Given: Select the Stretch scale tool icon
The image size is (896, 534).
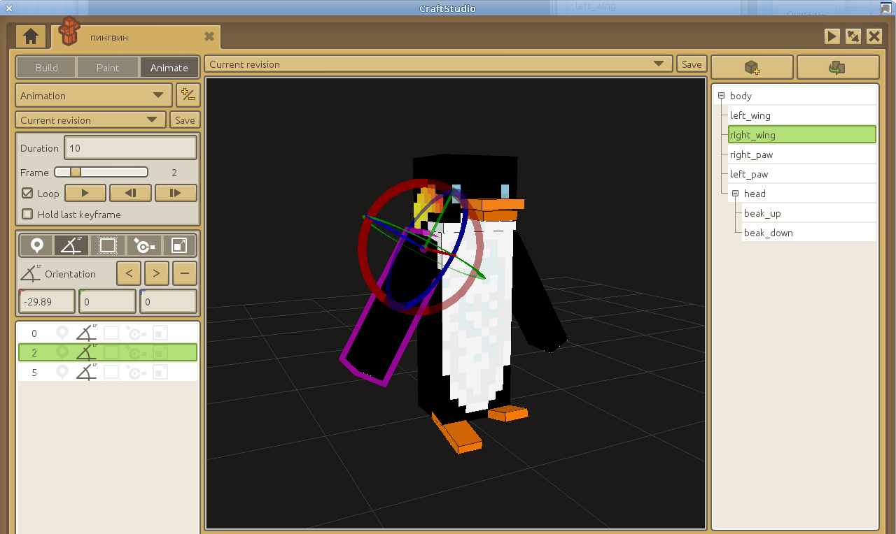Looking at the screenshot, I should [179, 245].
